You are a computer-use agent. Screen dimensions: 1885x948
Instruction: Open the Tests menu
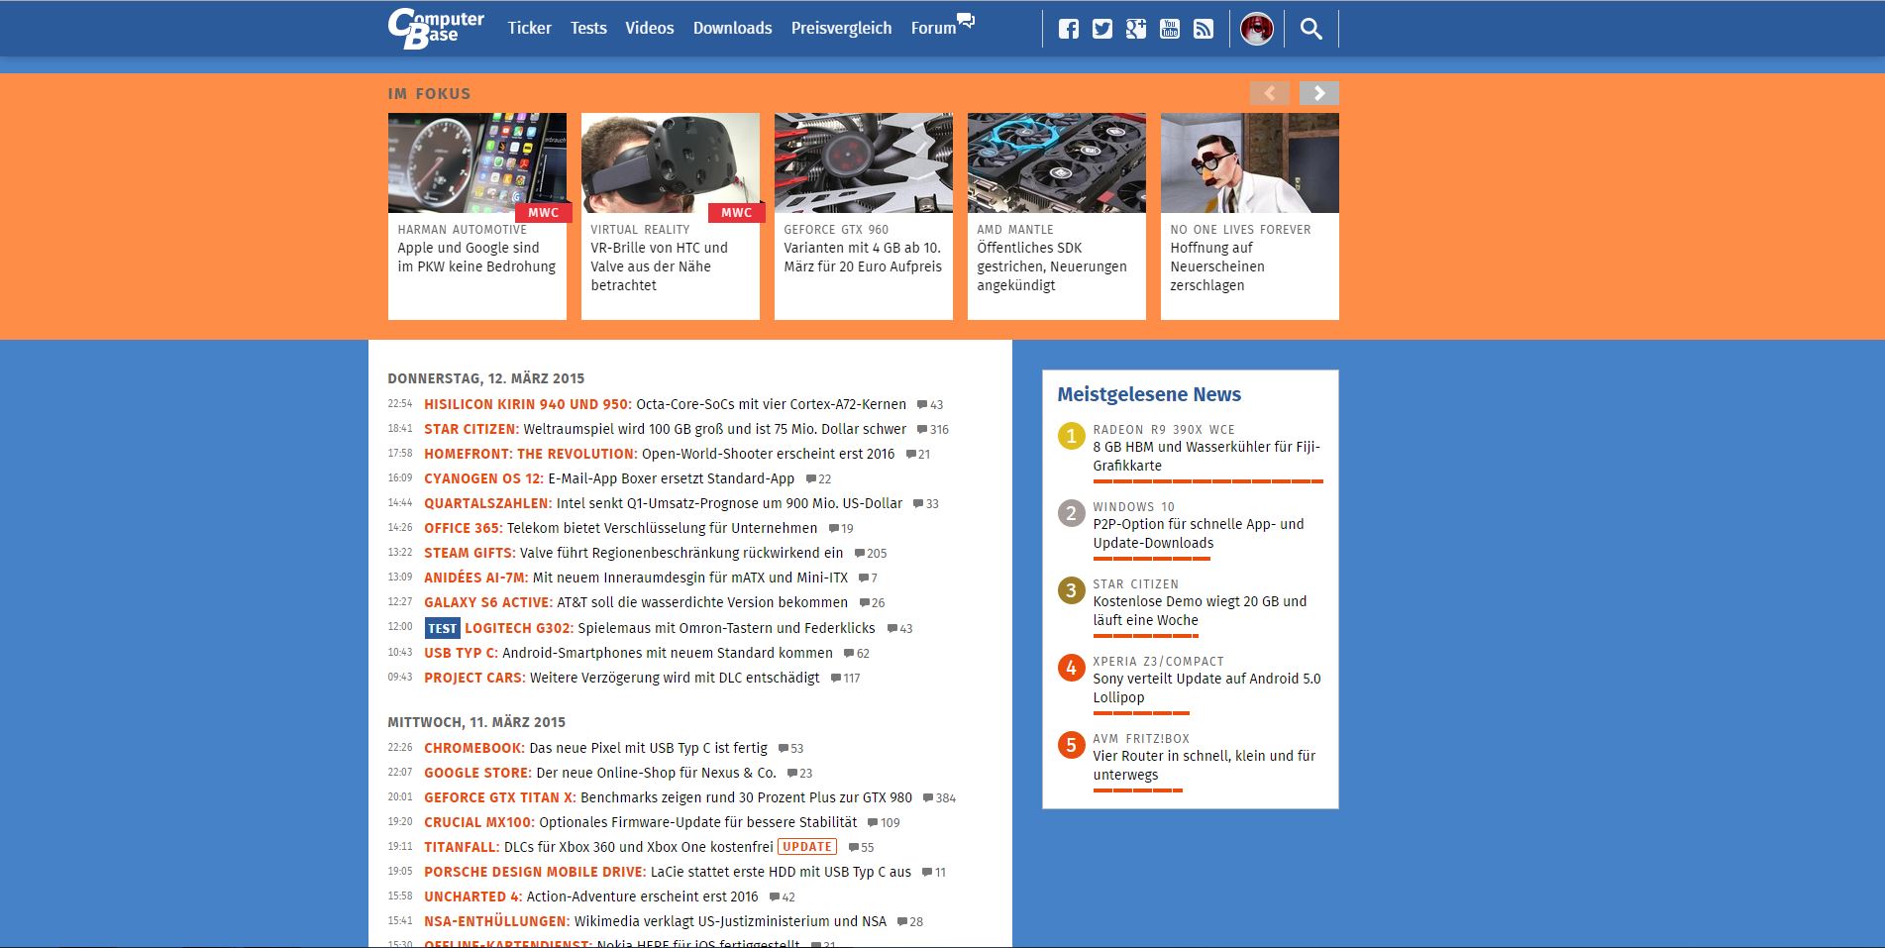pos(588,28)
